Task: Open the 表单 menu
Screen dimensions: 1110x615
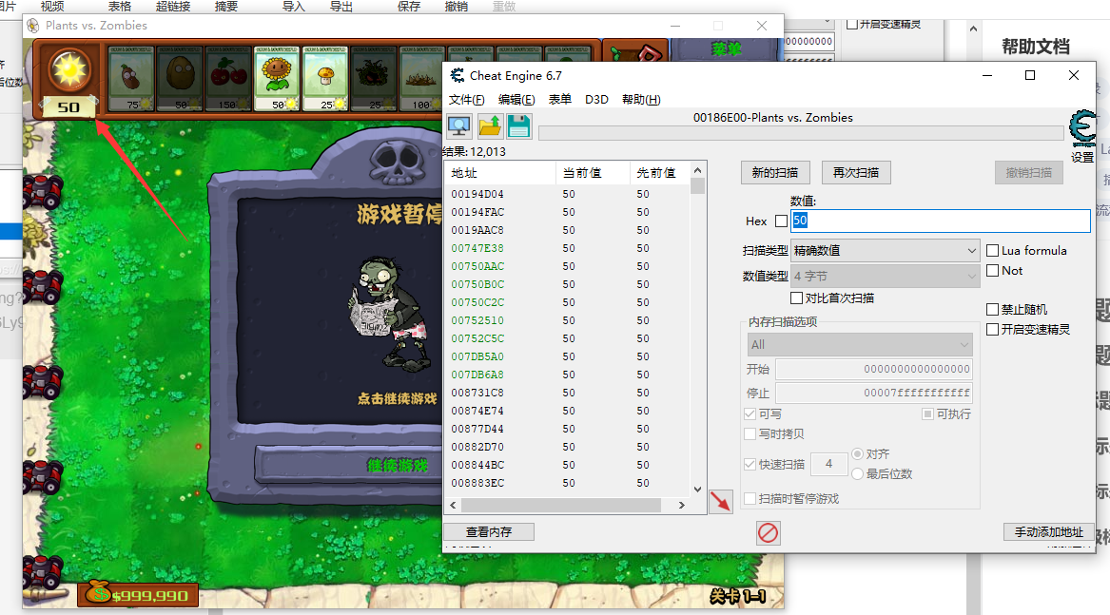Action: click(x=560, y=99)
